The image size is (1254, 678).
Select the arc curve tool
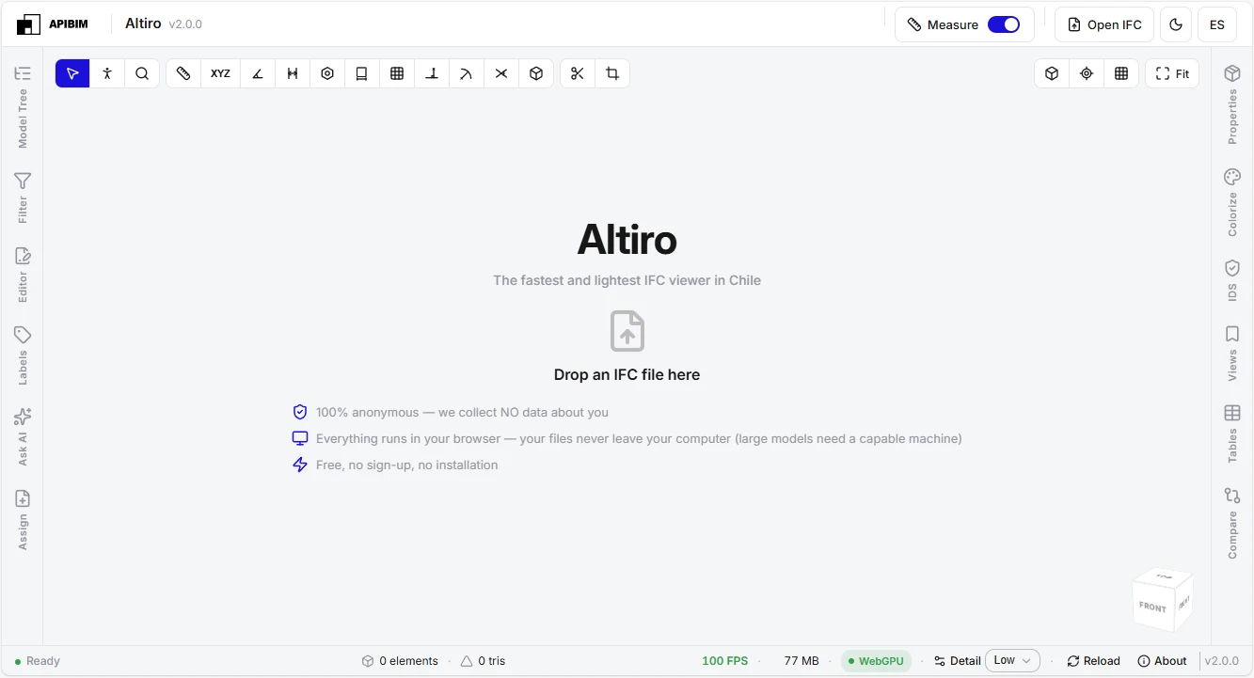467,73
